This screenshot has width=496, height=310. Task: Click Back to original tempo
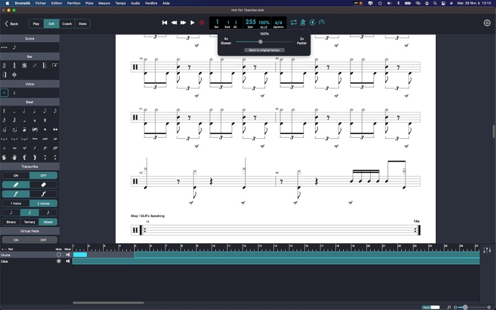click(x=264, y=50)
